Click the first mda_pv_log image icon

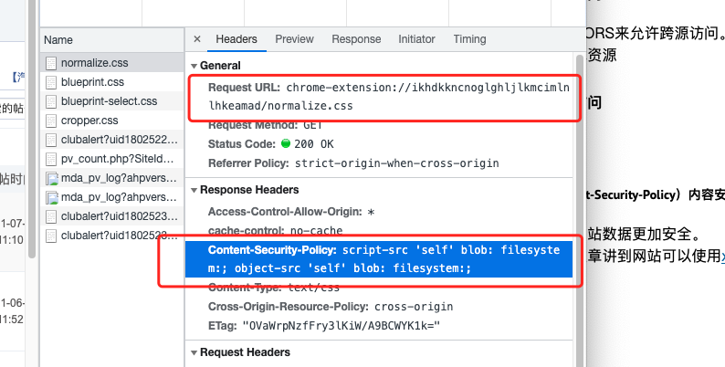(52, 178)
